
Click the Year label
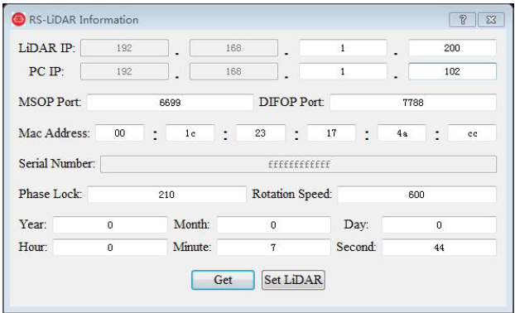[33, 224]
